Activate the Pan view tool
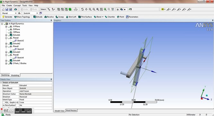214x116 pixels. 86,9
